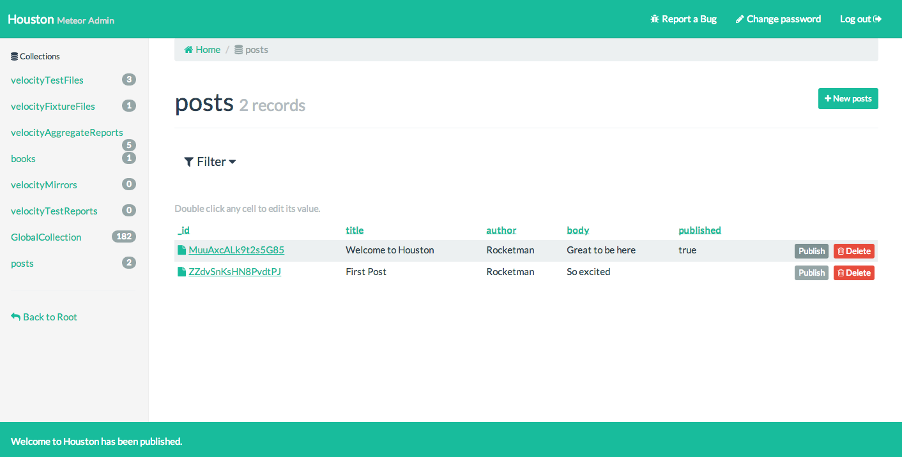This screenshot has height=457, width=902.
Task: Click trash icon in First Post row
Action: pyautogui.click(x=841, y=273)
